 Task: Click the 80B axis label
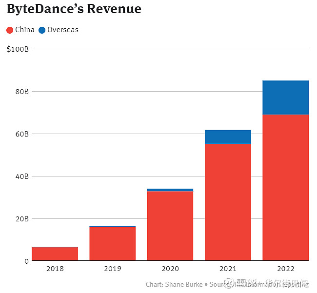22,92
